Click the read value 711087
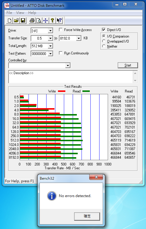Image resolution: width=146 pixels, height=229 pixels. click(130, 149)
